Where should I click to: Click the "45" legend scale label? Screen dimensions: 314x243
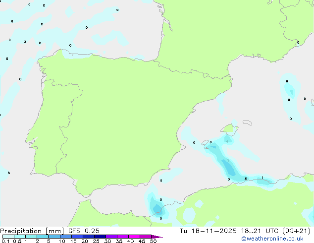tap(142, 241)
